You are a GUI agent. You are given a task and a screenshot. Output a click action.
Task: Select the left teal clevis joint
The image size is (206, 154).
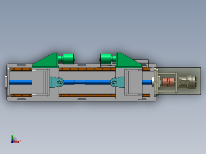[x=57, y=82]
